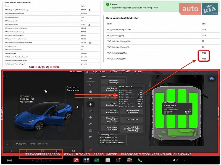This screenshot has height=165, width=221.
Task: Click the Reset SOH button
Action: [132, 120]
